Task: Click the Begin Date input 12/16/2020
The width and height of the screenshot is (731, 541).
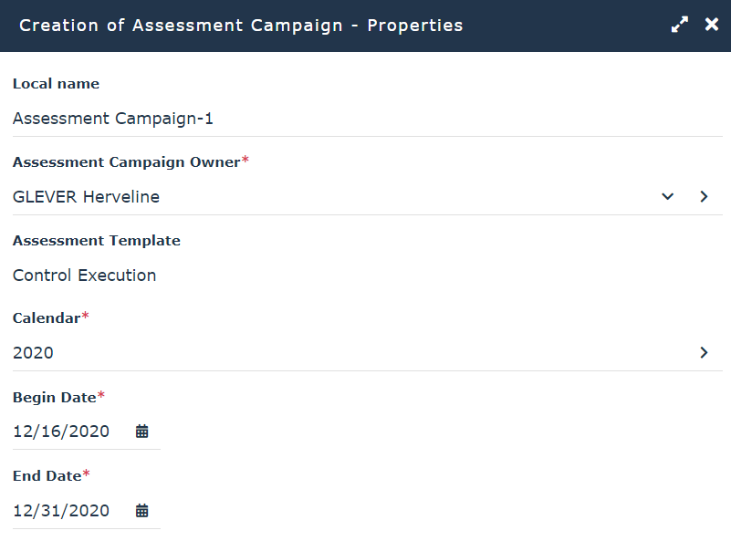Action: click(62, 432)
